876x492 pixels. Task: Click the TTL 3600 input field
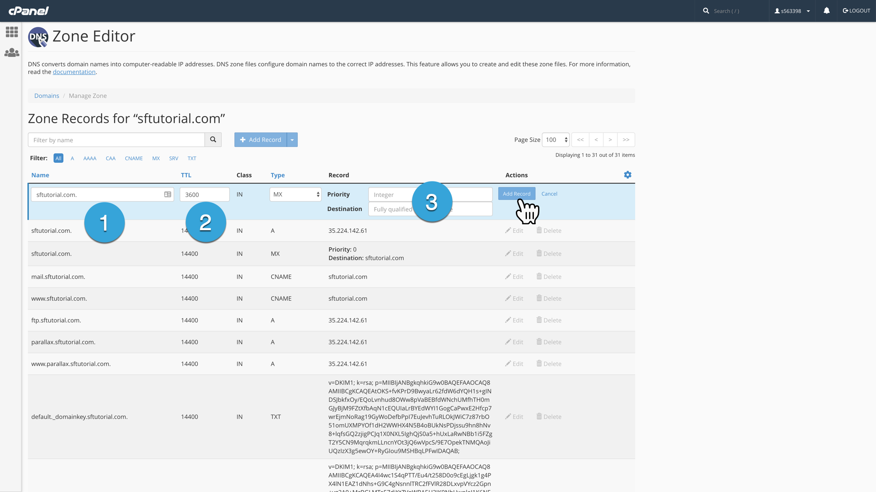[204, 194]
